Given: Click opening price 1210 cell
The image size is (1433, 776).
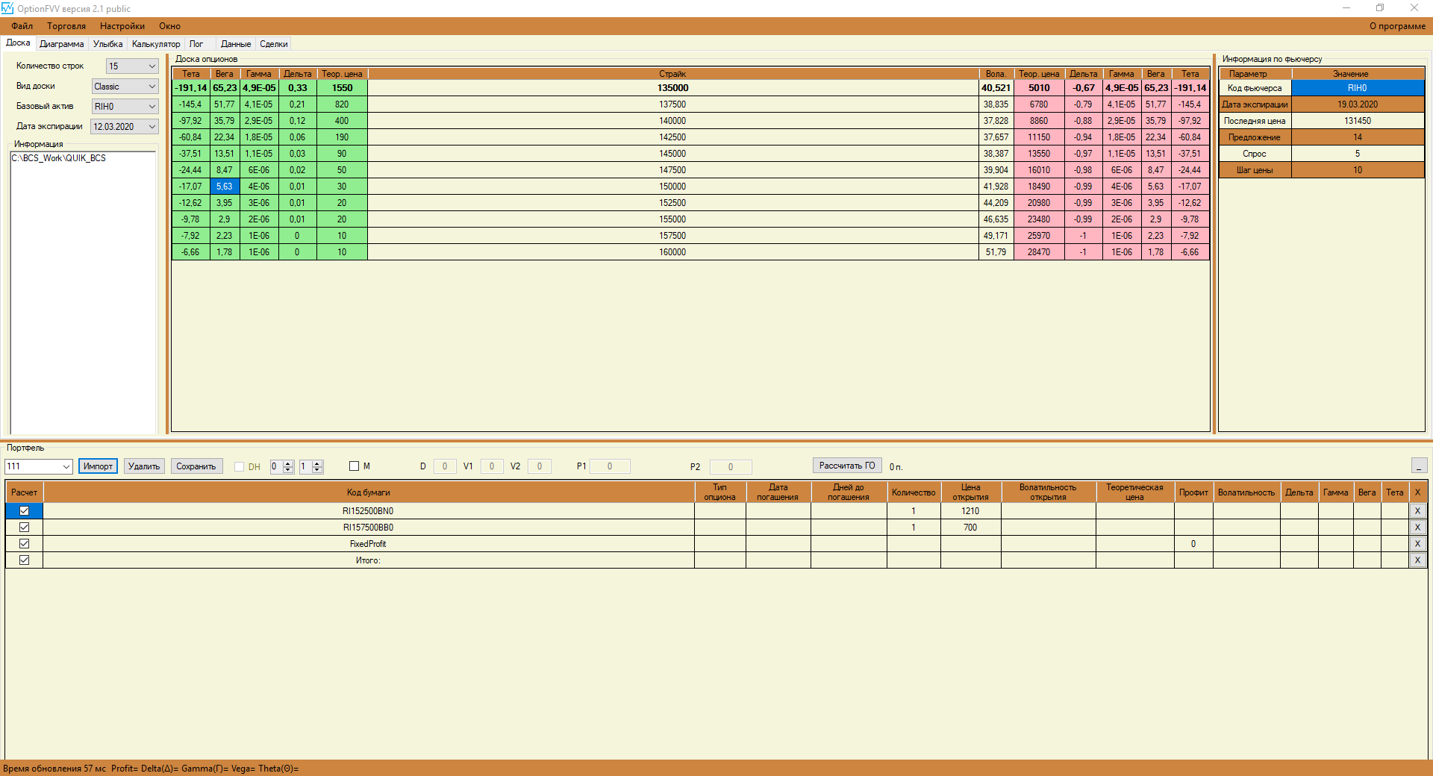Looking at the screenshot, I should point(970,511).
